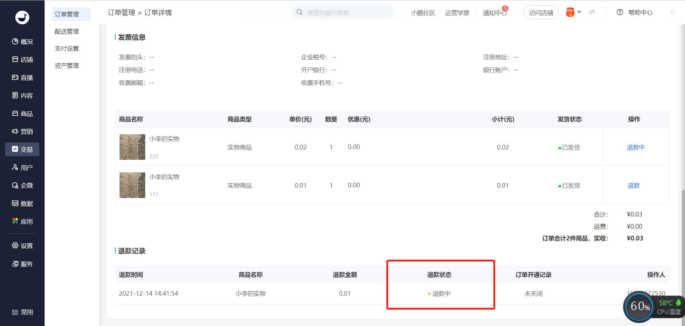Click the 订单开通记录 column header

coord(533,275)
